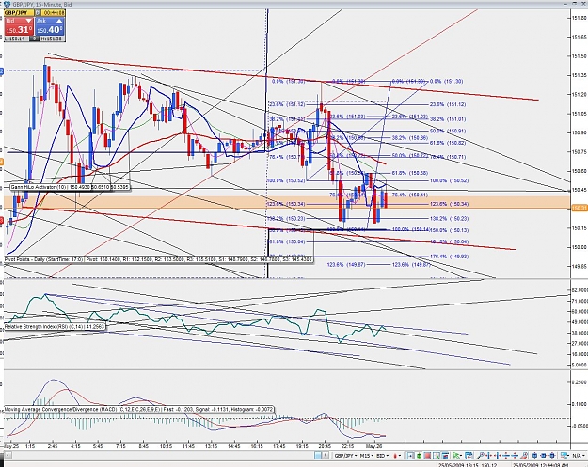Click the Relative Strength Index (RSI) label
The width and height of the screenshot is (588, 467).
coord(55,327)
